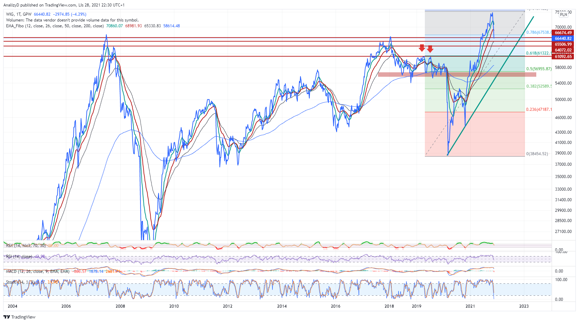Image resolution: width=579 pixels, height=323 pixels.
Task: Click the 0(38454.52) Fibonacci base label
Action: coord(537,154)
